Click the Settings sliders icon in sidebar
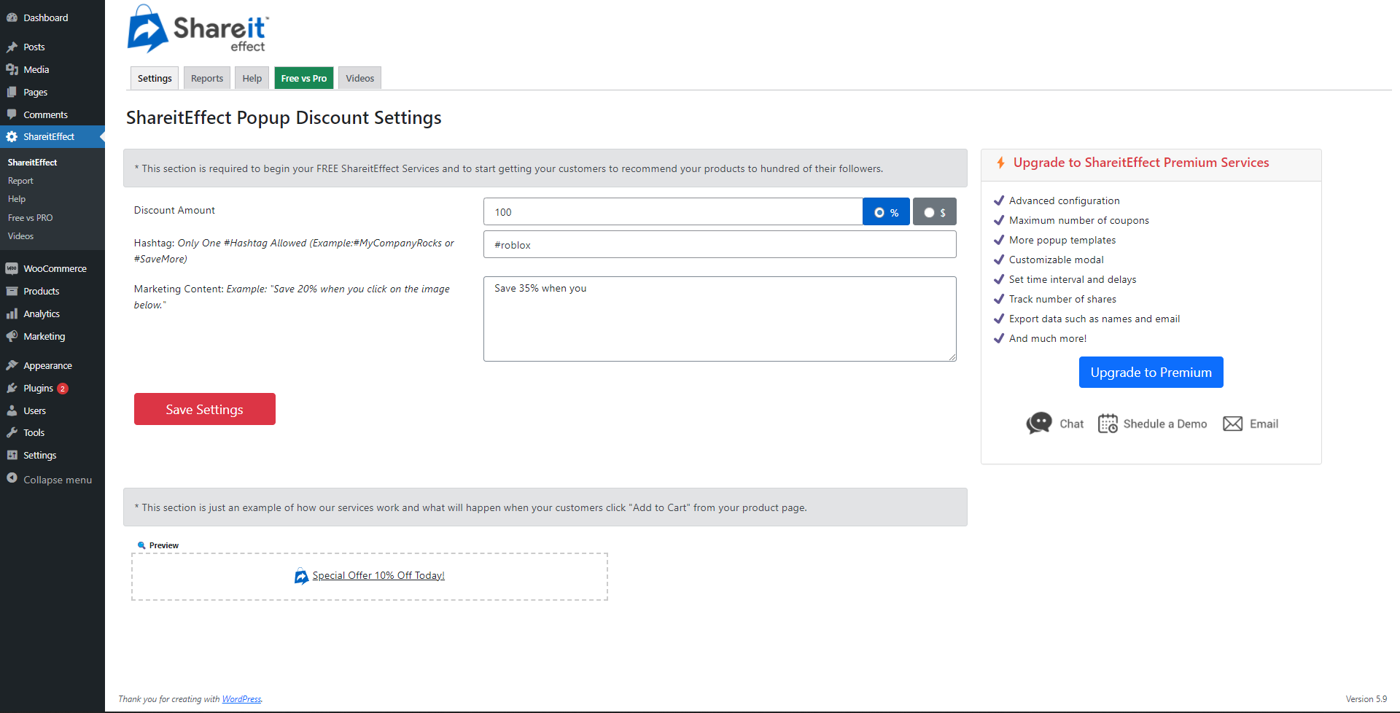 tap(12, 455)
